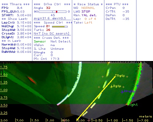Select the LRgtp target label

pyautogui.click(x=117, y=86)
